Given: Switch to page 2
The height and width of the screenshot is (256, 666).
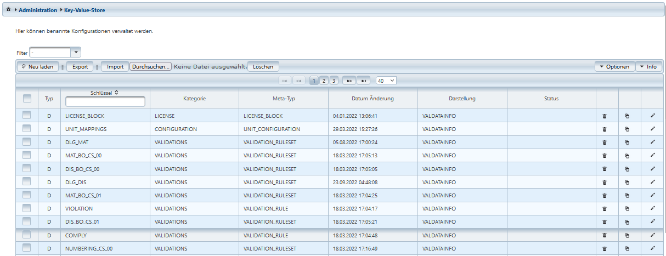Looking at the screenshot, I should (324, 81).
